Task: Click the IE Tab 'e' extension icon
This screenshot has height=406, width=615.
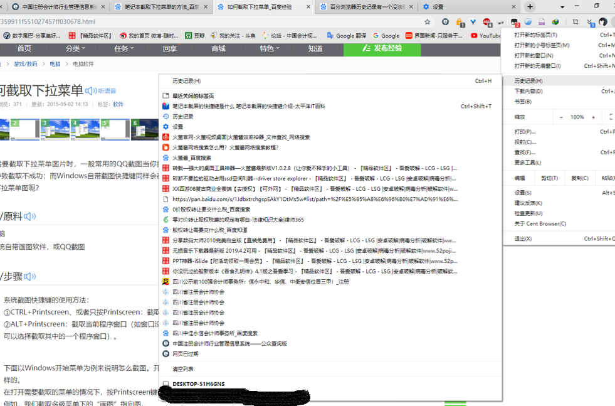Action: tap(445, 22)
